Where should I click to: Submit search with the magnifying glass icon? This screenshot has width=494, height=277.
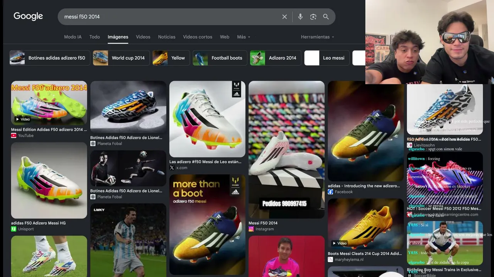[x=326, y=17]
